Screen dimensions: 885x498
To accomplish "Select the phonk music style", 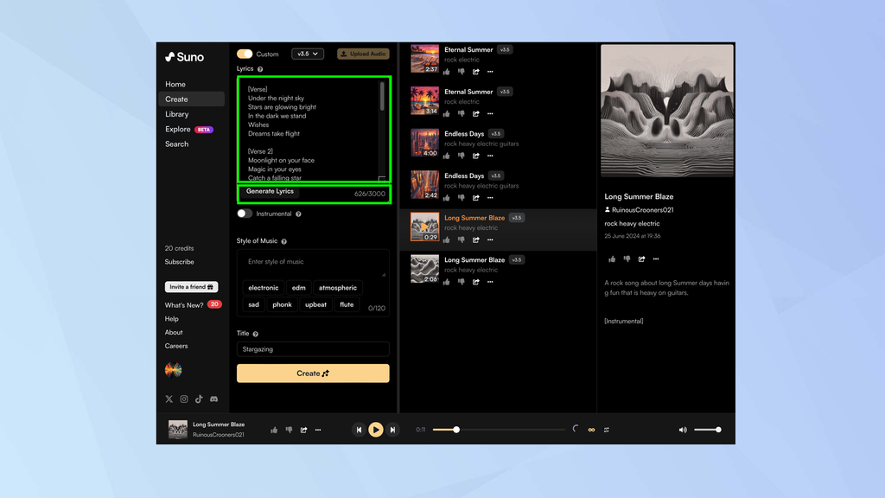I will (282, 304).
